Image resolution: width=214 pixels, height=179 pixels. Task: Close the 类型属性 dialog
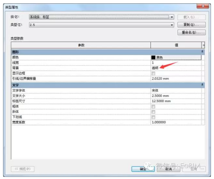tap(203, 6)
